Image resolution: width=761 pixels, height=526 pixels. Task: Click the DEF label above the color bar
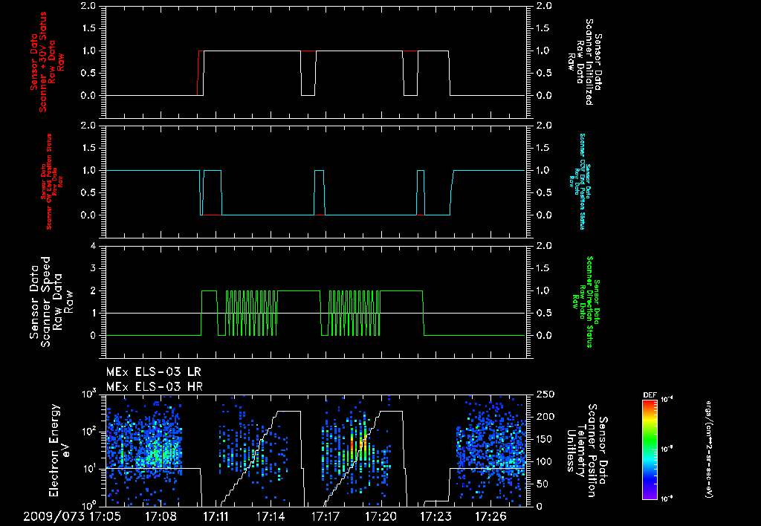point(650,395)
